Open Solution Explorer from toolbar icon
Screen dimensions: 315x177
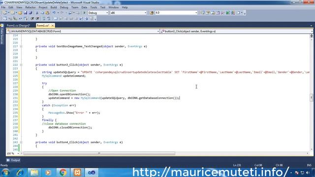(202, 13)
